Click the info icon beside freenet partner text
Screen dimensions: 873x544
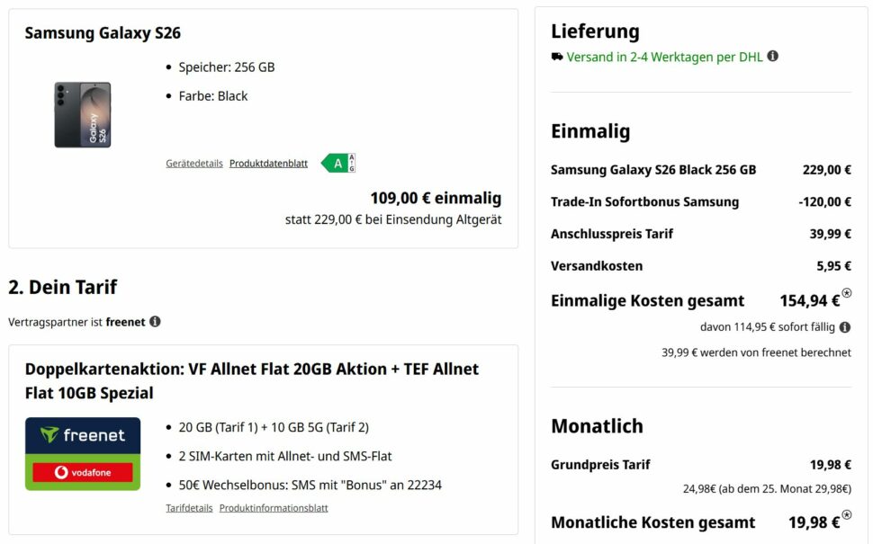click(x=156, y=321)
